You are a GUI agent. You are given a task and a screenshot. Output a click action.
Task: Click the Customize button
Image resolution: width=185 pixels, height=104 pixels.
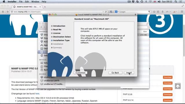point(80,73)
